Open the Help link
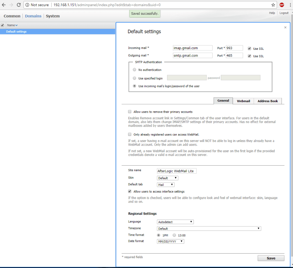 point(272,13)
